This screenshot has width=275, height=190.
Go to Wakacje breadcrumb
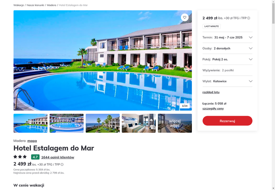tap(19, 5)
